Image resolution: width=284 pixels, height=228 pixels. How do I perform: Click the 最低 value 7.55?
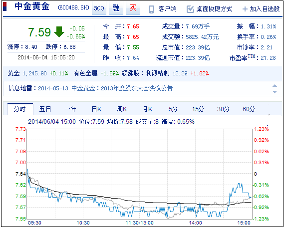click(x=133, y=47)
